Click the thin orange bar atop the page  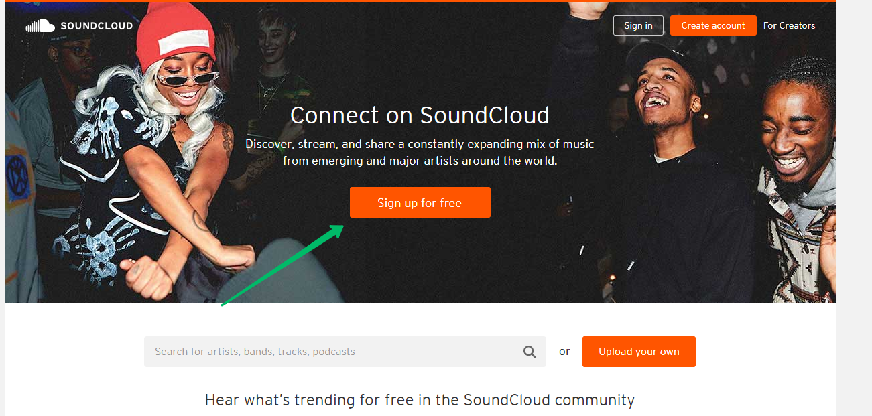point(420,1)
